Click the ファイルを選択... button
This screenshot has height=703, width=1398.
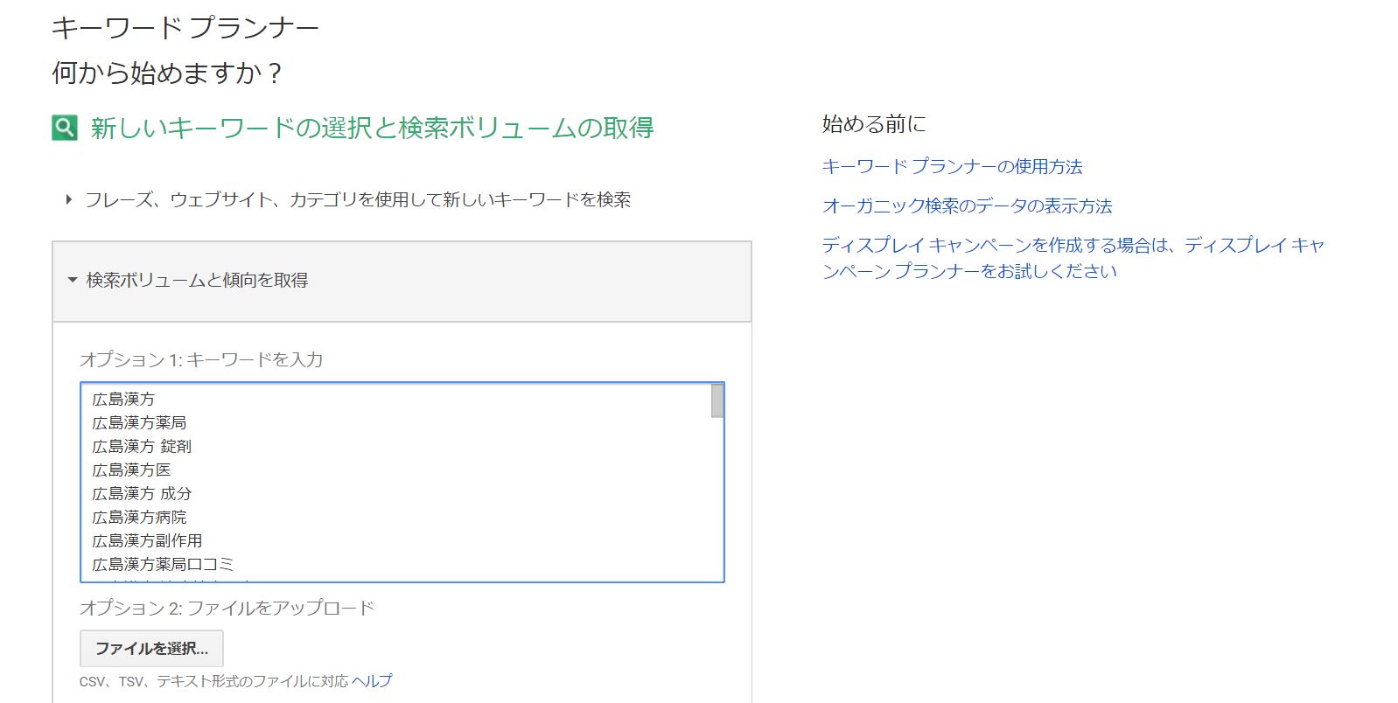pyautogui.click(x=151, y=649)
